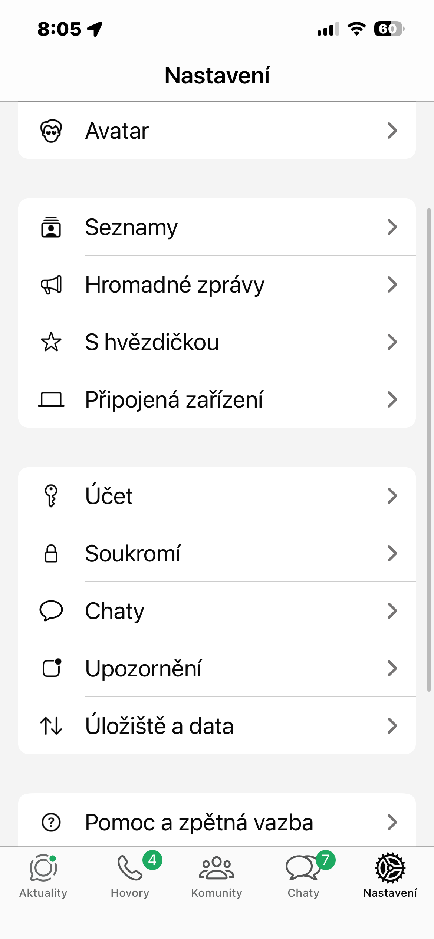Tap the Seznamy contact list icon
Image resolution: width=434 pixels, height=939 pixels.
tap(51, 227)
